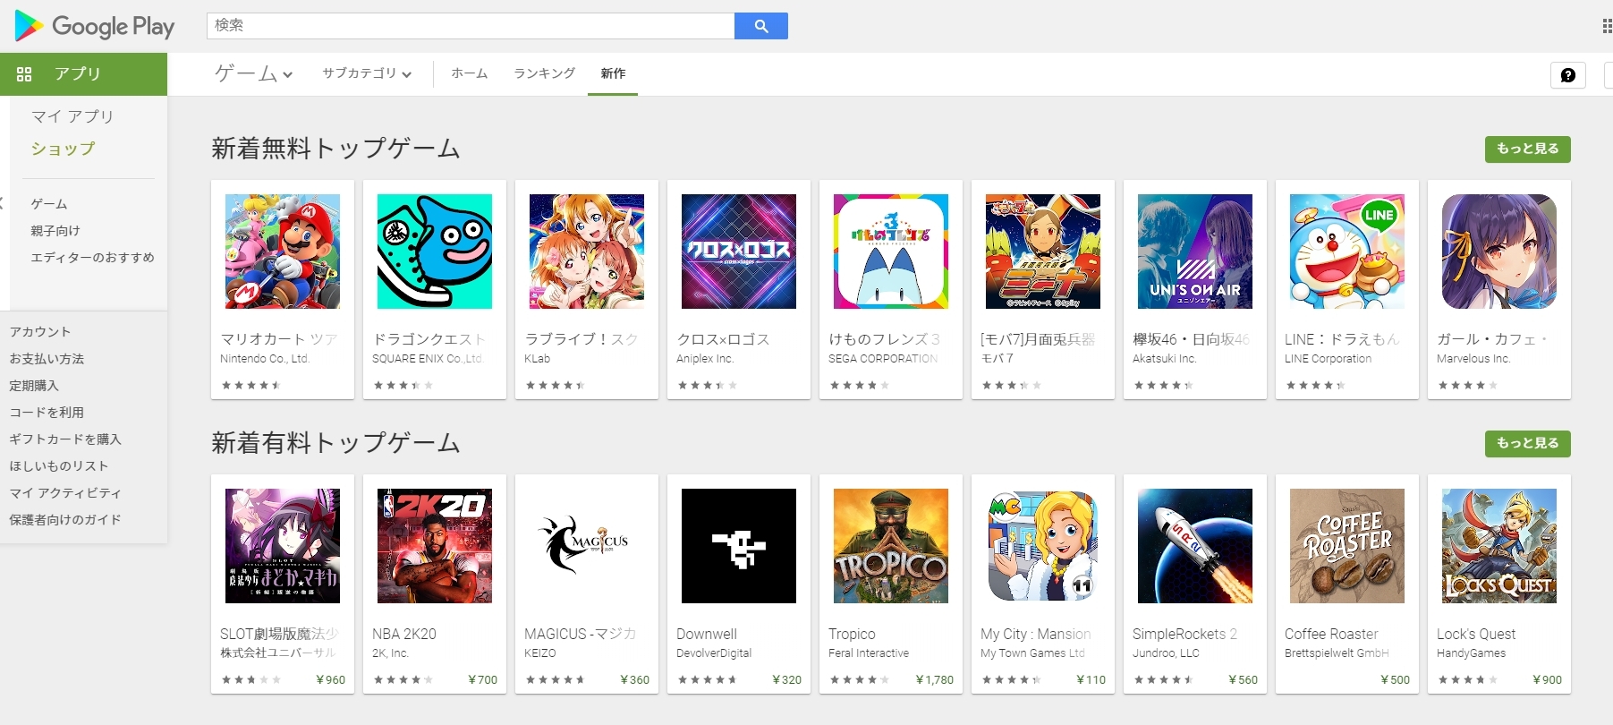The width and height of the screenshot is (1613, 725).
Task: Expand the サブカテゴリ dropdown
Action: [x=367, y=73]
